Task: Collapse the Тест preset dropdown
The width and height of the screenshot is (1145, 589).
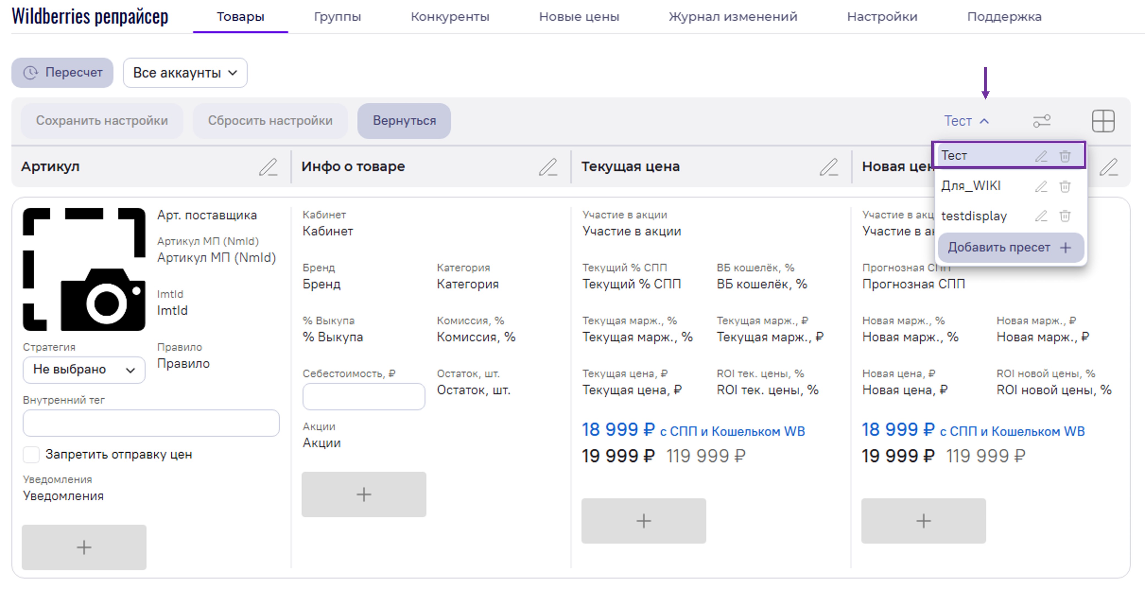Action: [966, 121]
